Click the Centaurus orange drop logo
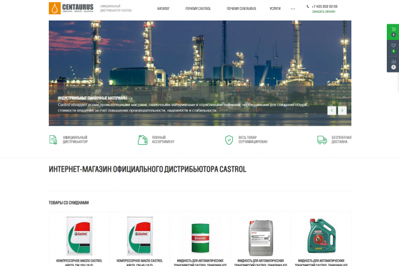 [x=55, y=8]
